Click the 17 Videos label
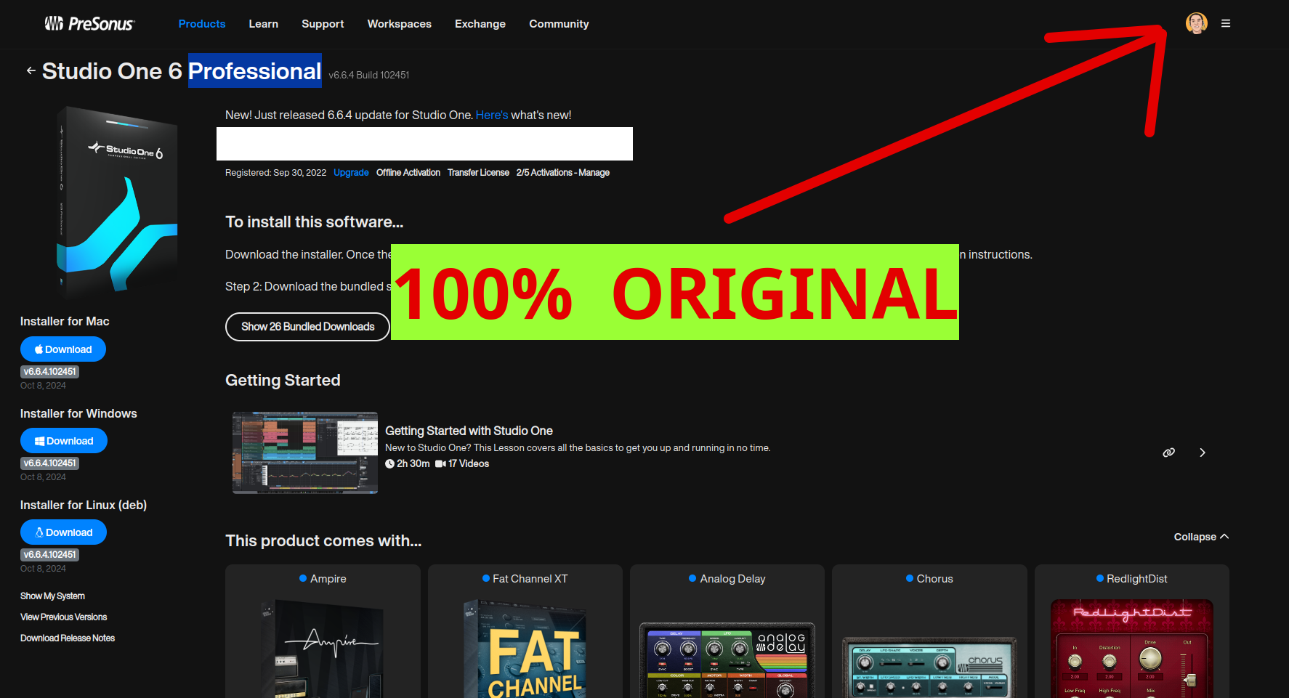 [x=462, y=463]
